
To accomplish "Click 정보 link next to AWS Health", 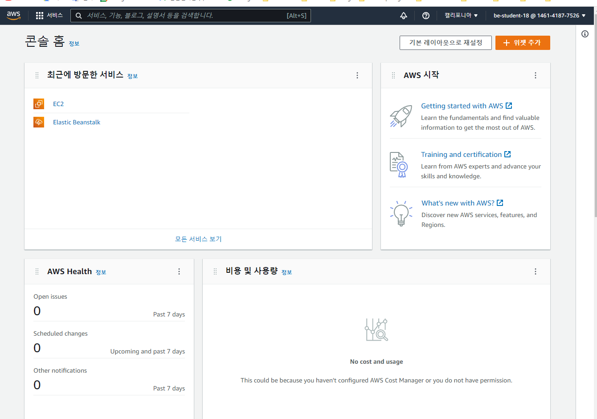I will click(x=101, y=272).
